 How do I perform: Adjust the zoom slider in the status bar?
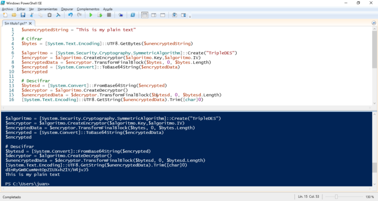[336, 197]
